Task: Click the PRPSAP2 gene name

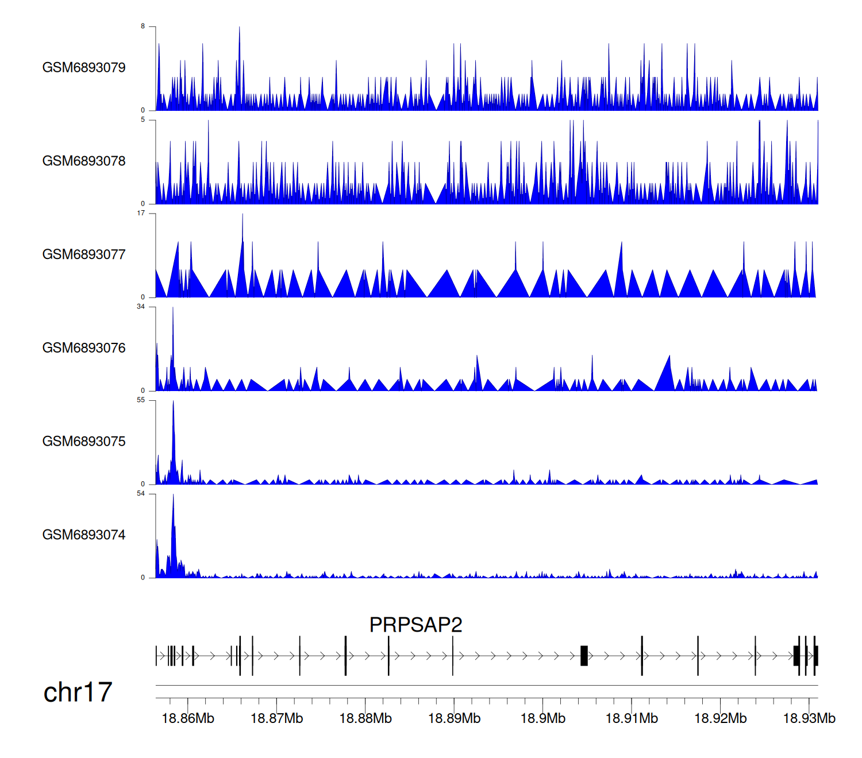Action: pos(415,625)
